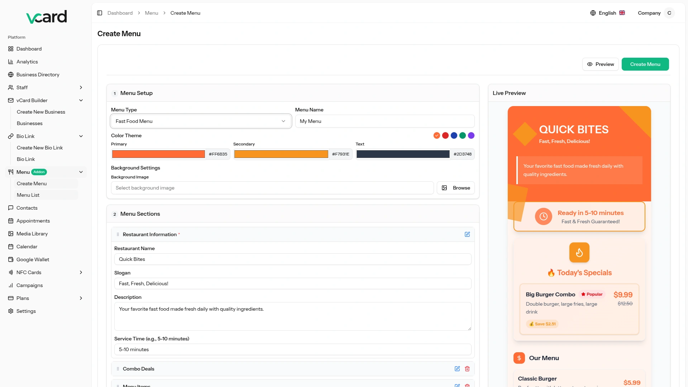Edit the Restaurant Information section
The image size is (688, 387).
click(467, 234)
